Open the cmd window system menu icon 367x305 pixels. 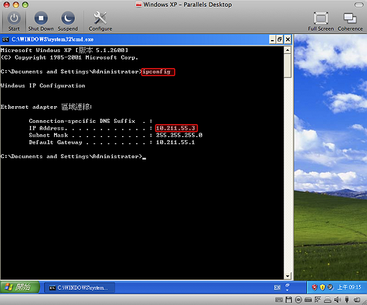coord(5,39)
